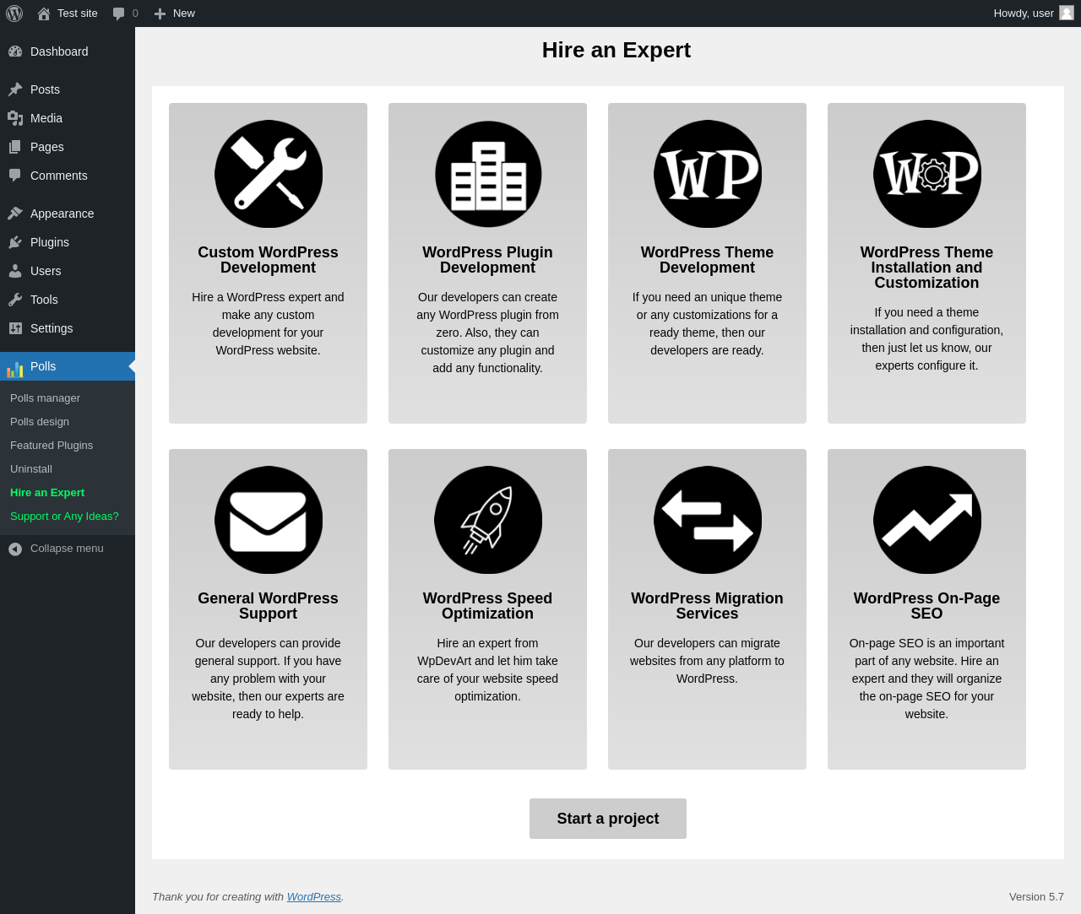Screen dimensions: 1081x914
Task: Click the Test site name link
Action: pyautogui.click(x=78, y=14)
